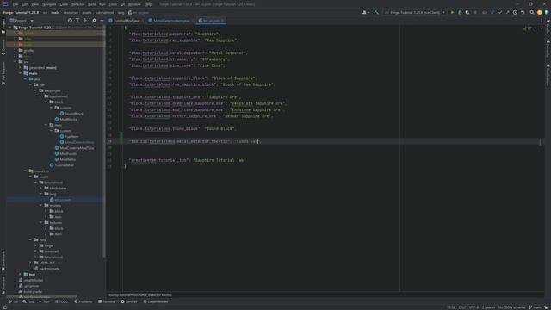Screen dimensions: 551x310
Task: Open the Refactor menu
Action: click(77, 4)
